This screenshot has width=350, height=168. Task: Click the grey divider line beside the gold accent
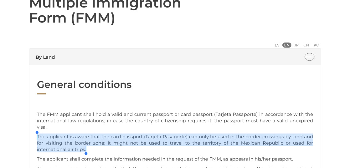click(131, 93)
